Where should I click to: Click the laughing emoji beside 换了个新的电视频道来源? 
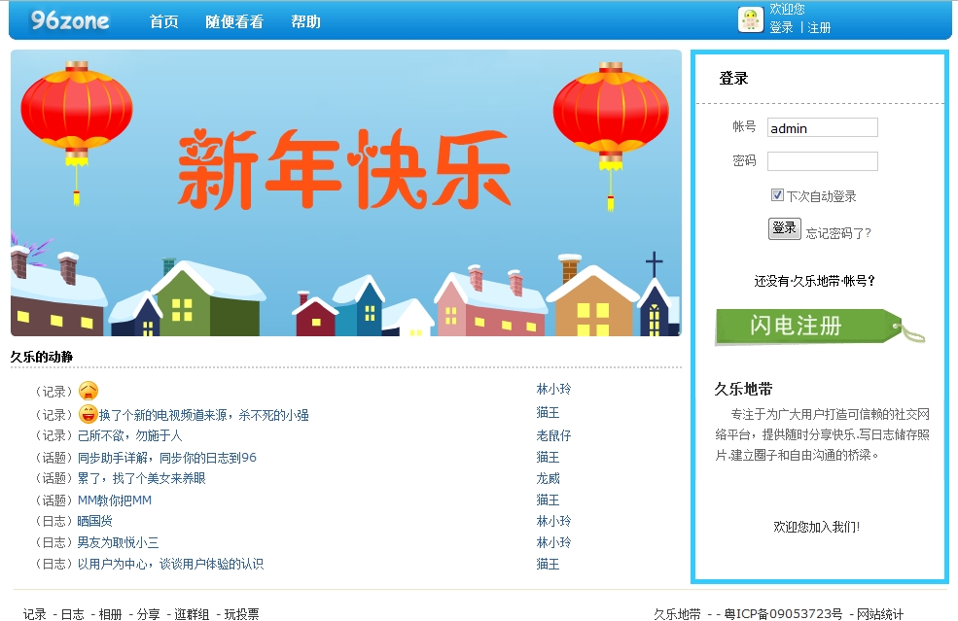pyautogui.click(x=89, y=414)
